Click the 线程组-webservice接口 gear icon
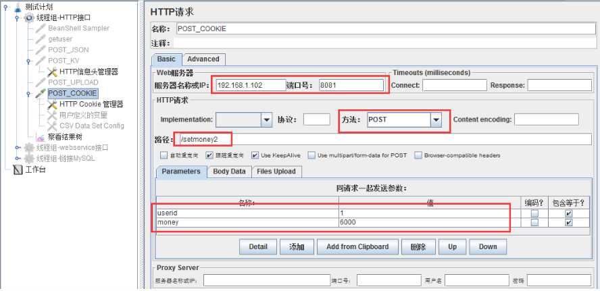The image size is (600, 291). pyautogui.click(x=29, y=148)
